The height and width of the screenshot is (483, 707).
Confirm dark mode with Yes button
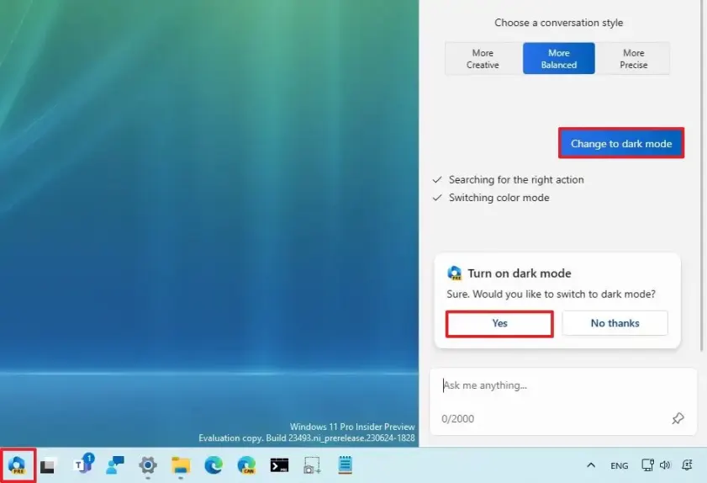(x=499, y=323)
